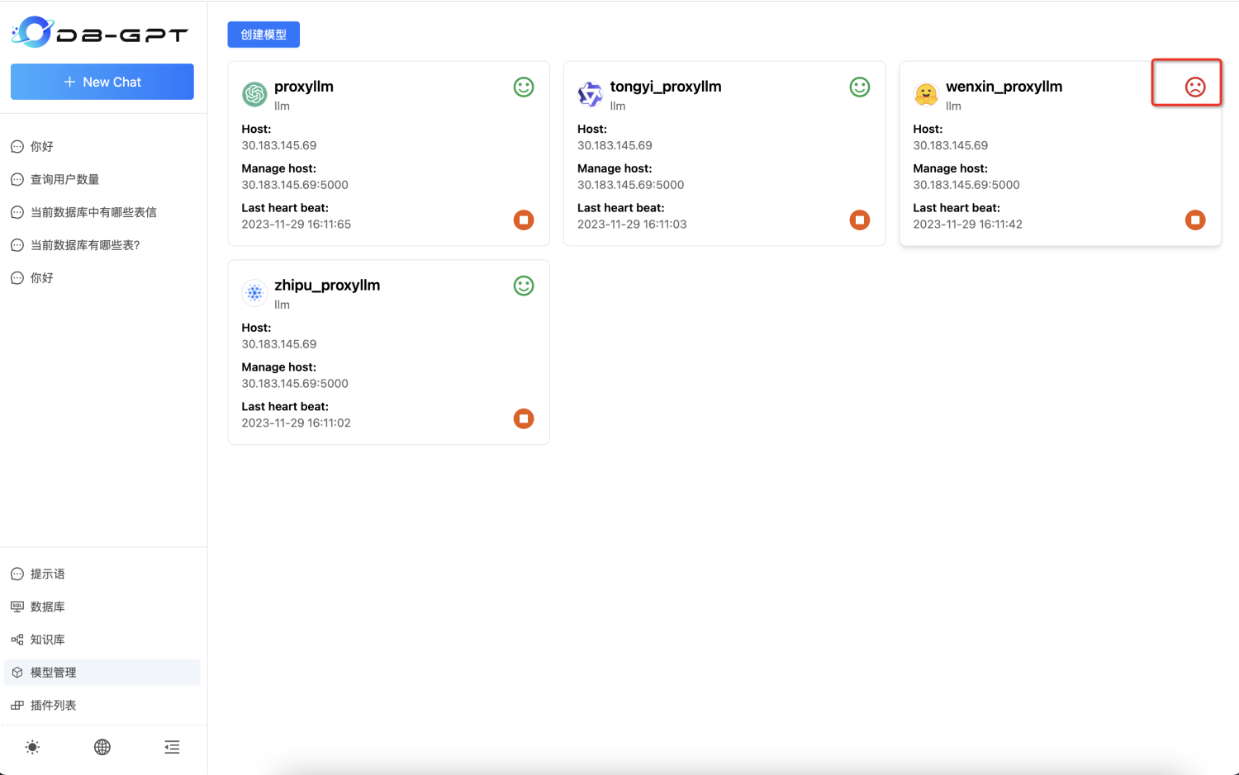The width and height of the screenshot is (1239, 775).
Task: Stop the wenxin_proxyllm model
Action: tap(1194, 220)
